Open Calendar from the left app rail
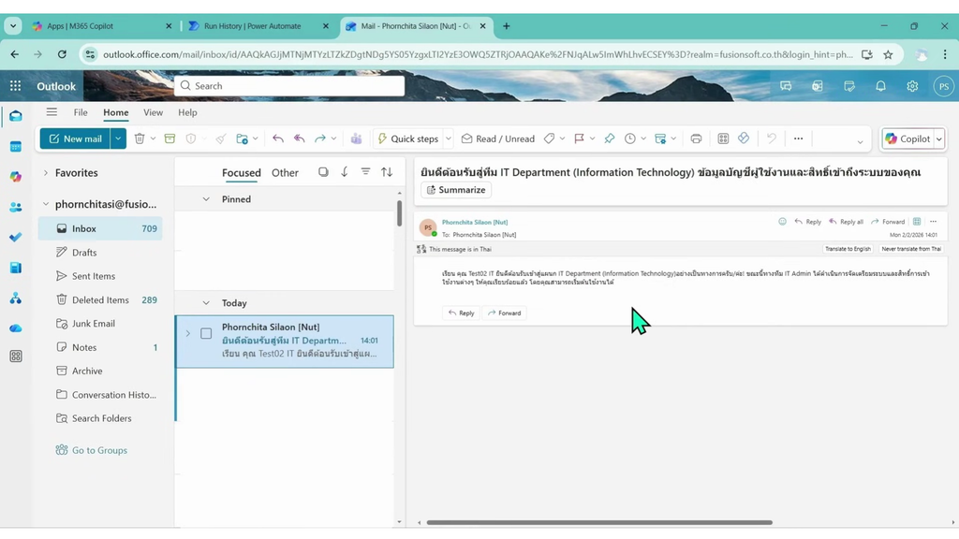This screenshot has height=539, width=959. tap(16, 147)
